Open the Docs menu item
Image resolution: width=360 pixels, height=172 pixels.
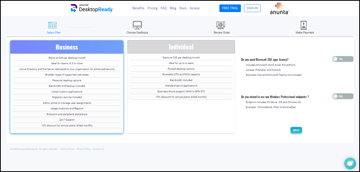tap(183, 8)
